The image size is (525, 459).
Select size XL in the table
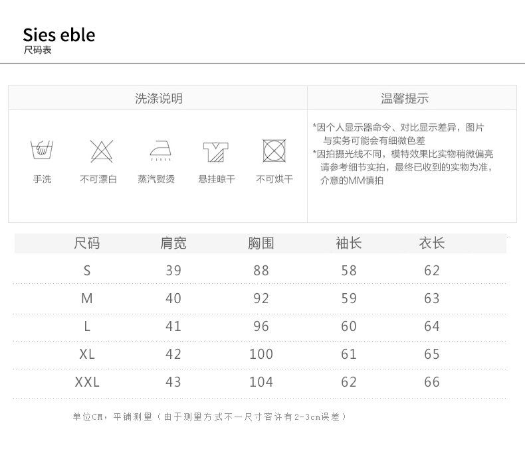pyautogui.click(x=87, y=354)
